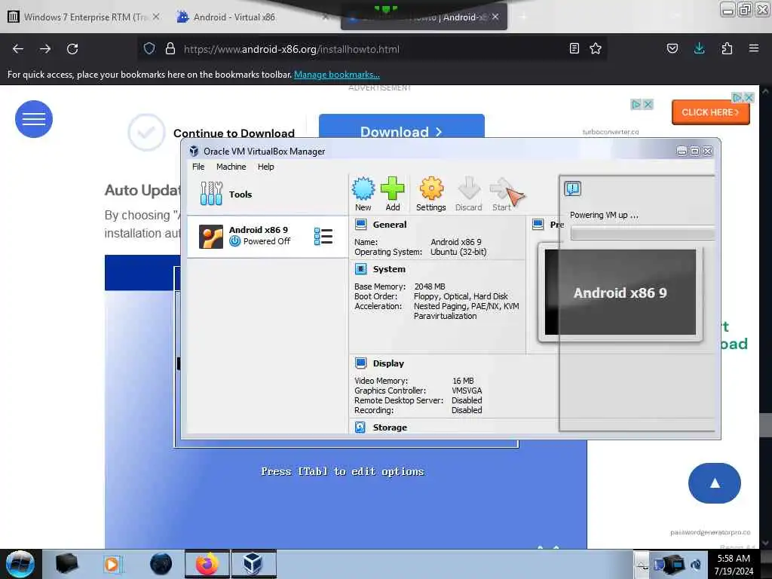Click the tracking protection shield icon
Image resolution: width=772 pixels, height=579 pixels.
point(149,49)
